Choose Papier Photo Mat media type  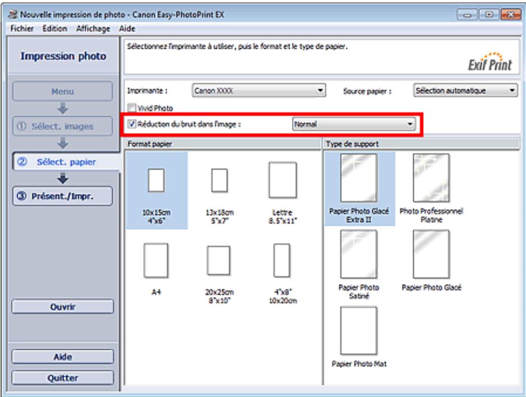coord(359,331)
